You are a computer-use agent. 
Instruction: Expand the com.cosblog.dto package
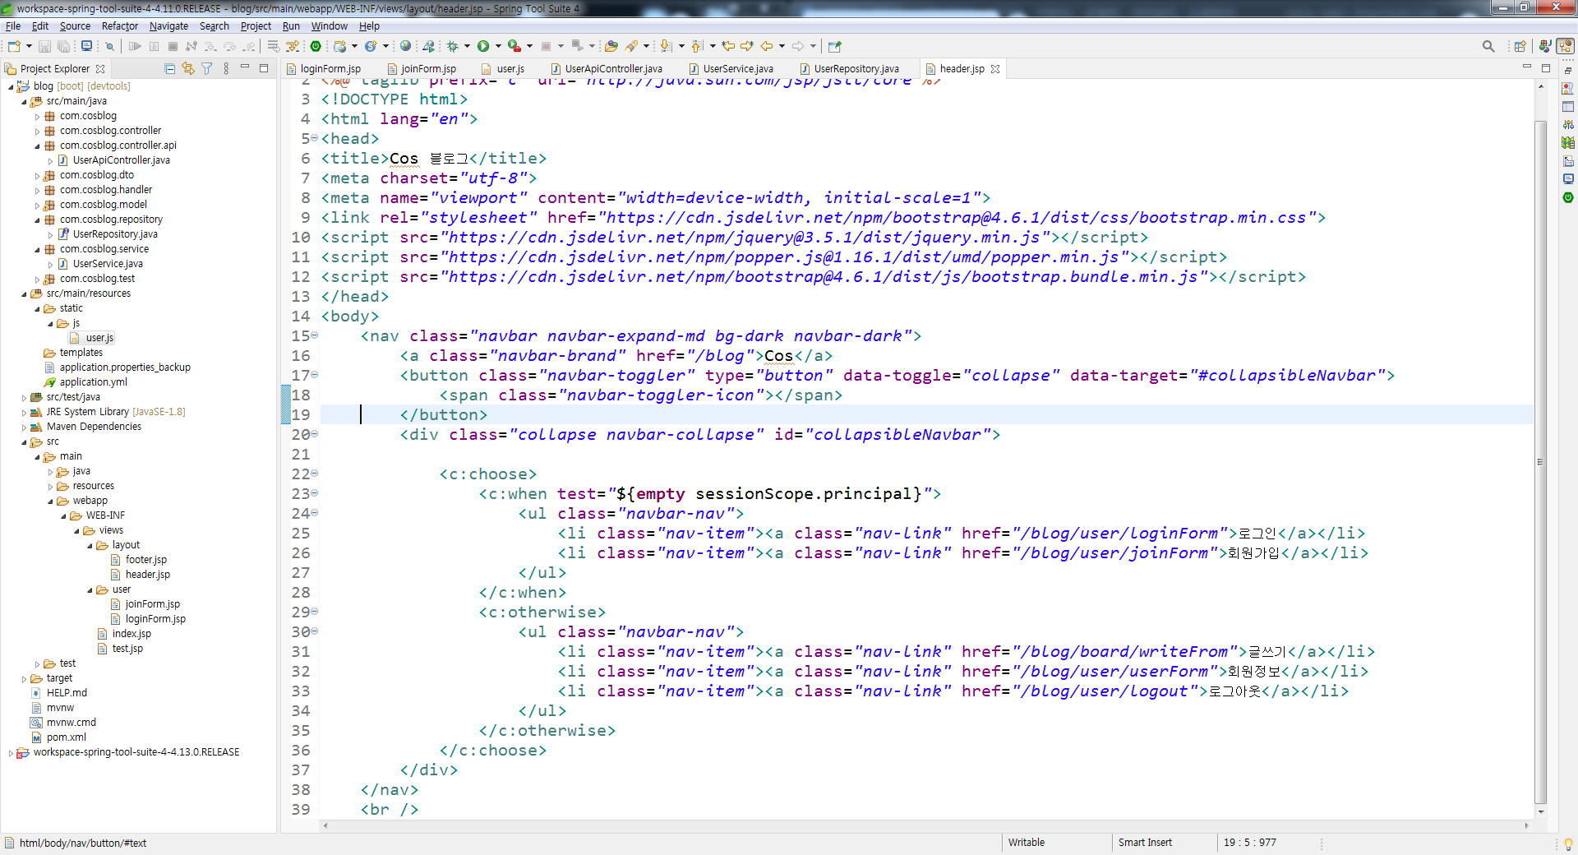coord(37,175)
